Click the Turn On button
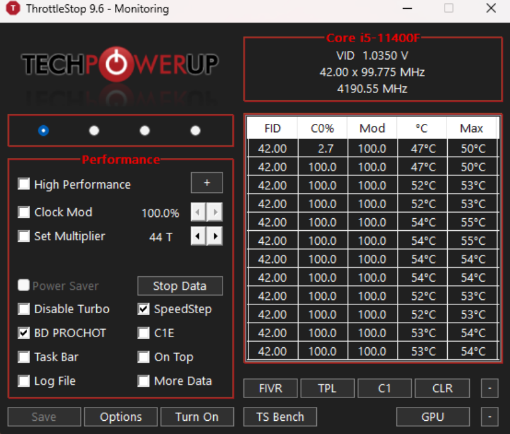The image size is (510, 434). 197,417
